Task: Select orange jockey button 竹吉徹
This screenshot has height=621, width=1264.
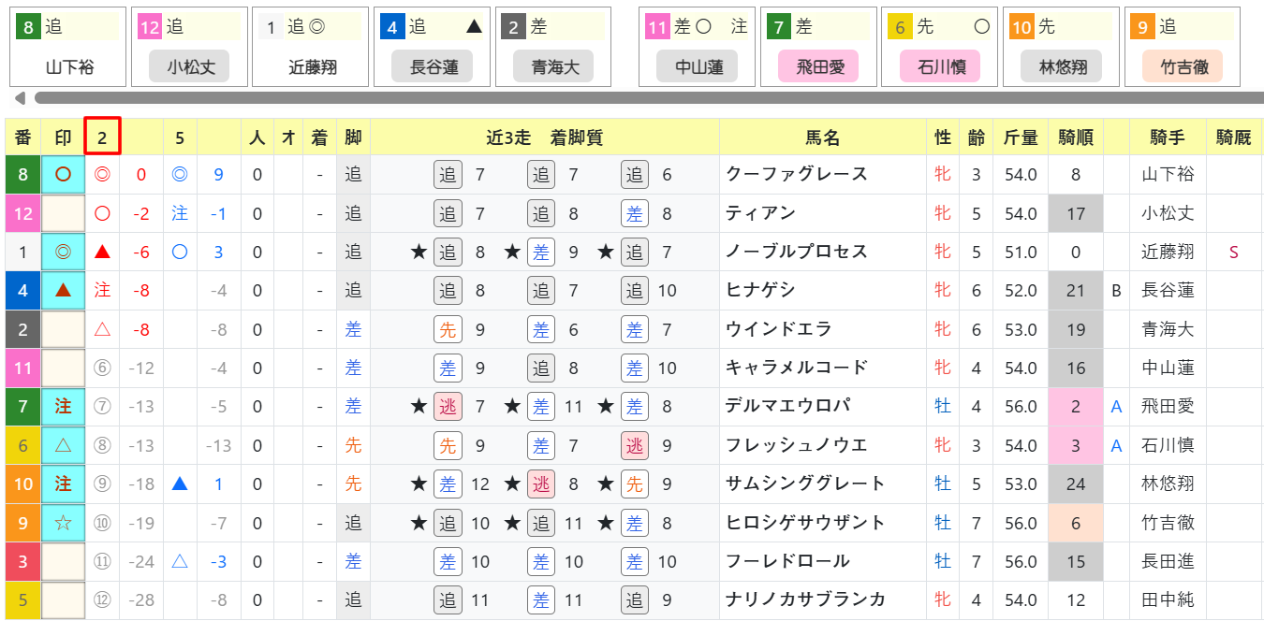Action: pyautogui.click(x=1183, y=66)
